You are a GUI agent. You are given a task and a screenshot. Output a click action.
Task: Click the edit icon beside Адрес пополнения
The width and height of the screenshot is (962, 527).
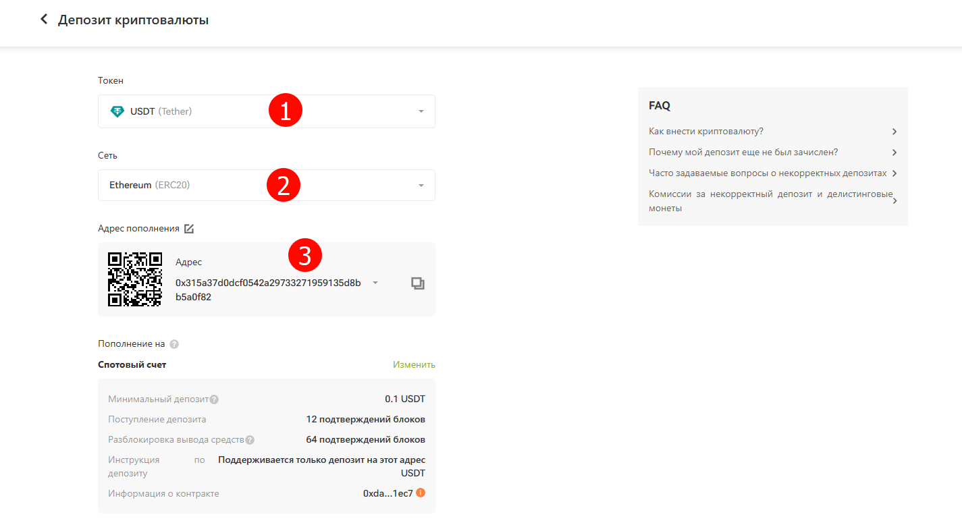189,229
